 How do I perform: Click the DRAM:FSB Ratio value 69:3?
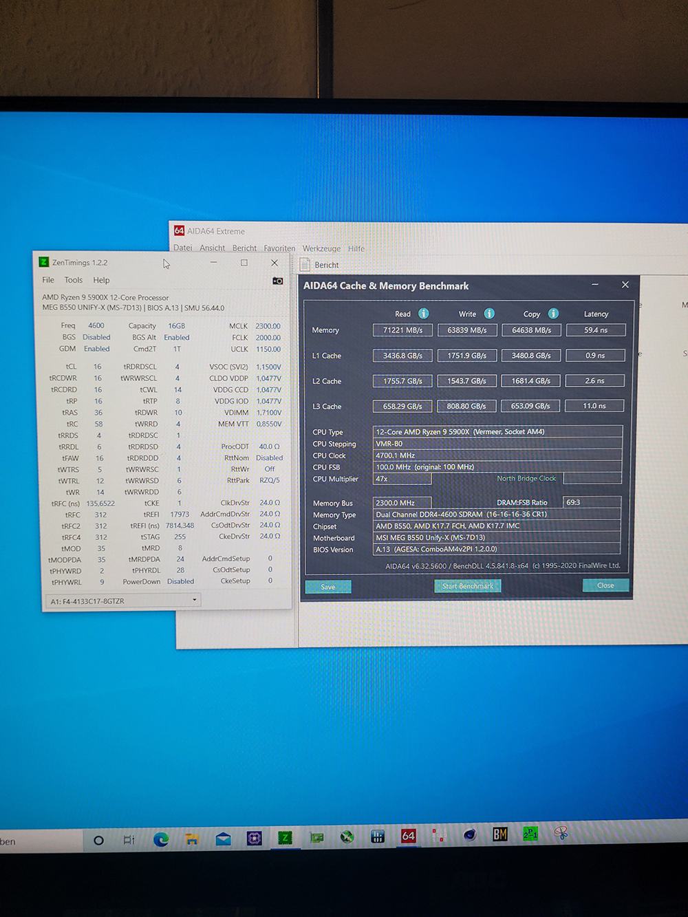click(592, 502)
